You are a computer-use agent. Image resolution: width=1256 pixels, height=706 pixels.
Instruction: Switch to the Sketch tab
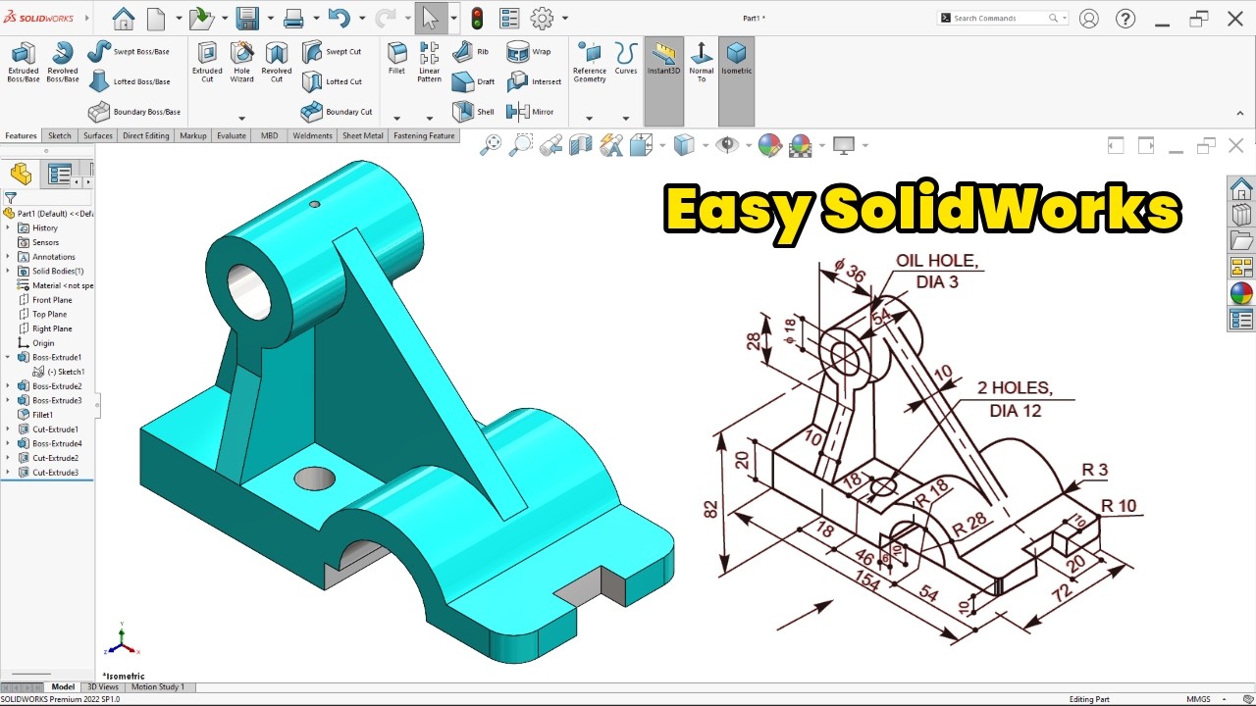60,136
